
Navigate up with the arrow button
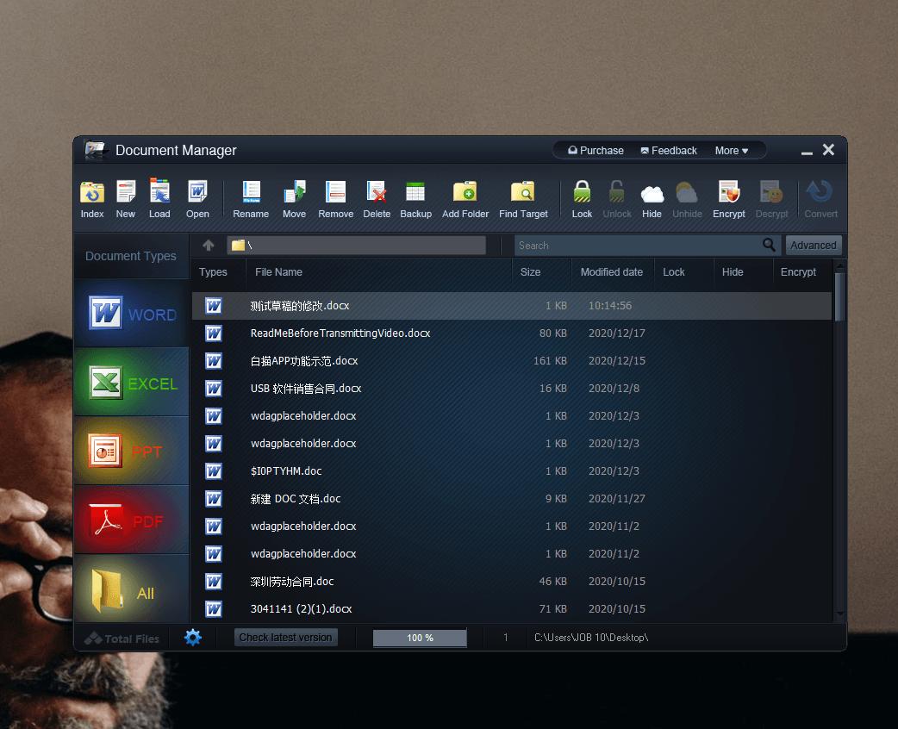pyautogui.click(x=209, y=246)
